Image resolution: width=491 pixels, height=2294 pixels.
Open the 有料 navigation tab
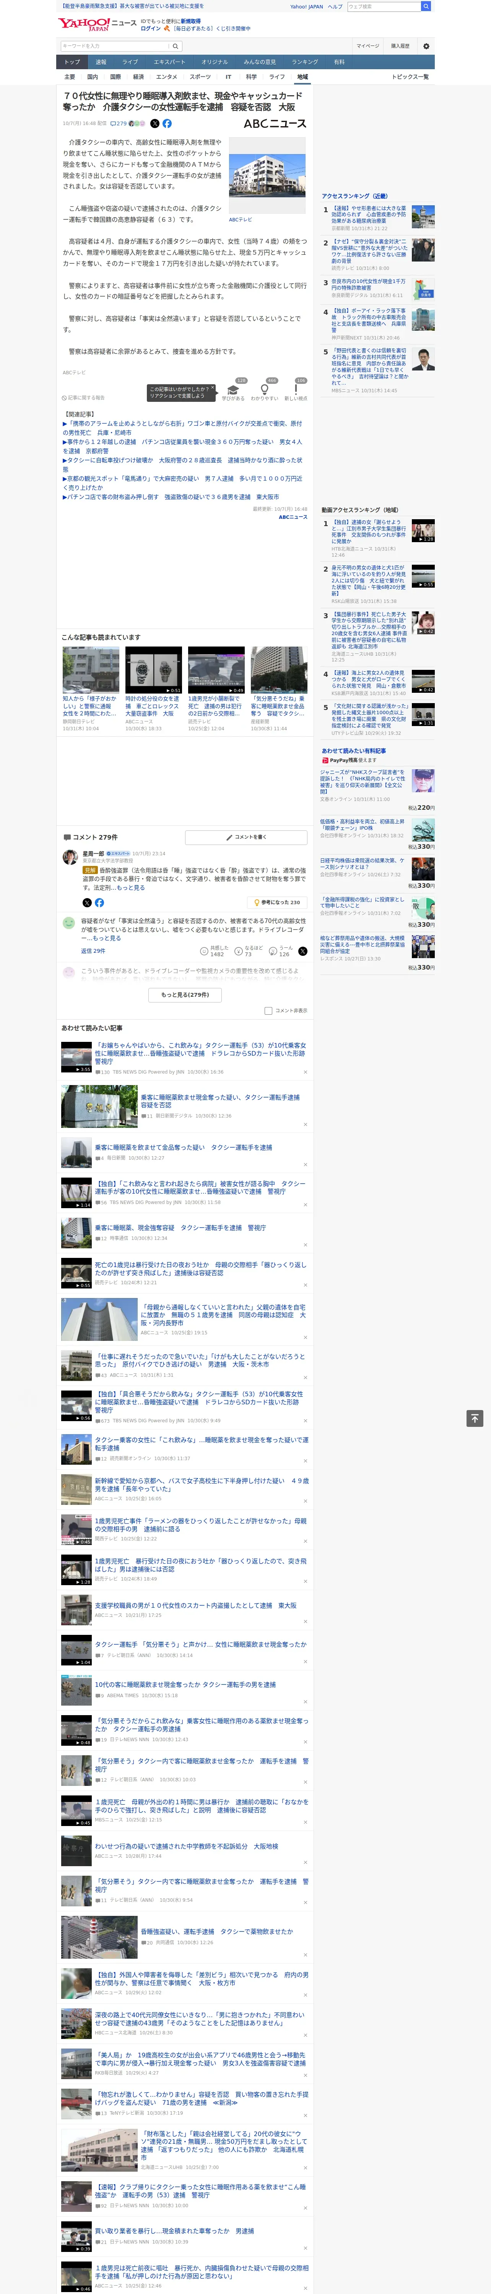click(339, 62)
